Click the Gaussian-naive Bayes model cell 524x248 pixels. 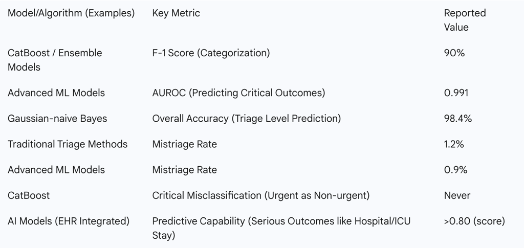(x=57, y=118)
